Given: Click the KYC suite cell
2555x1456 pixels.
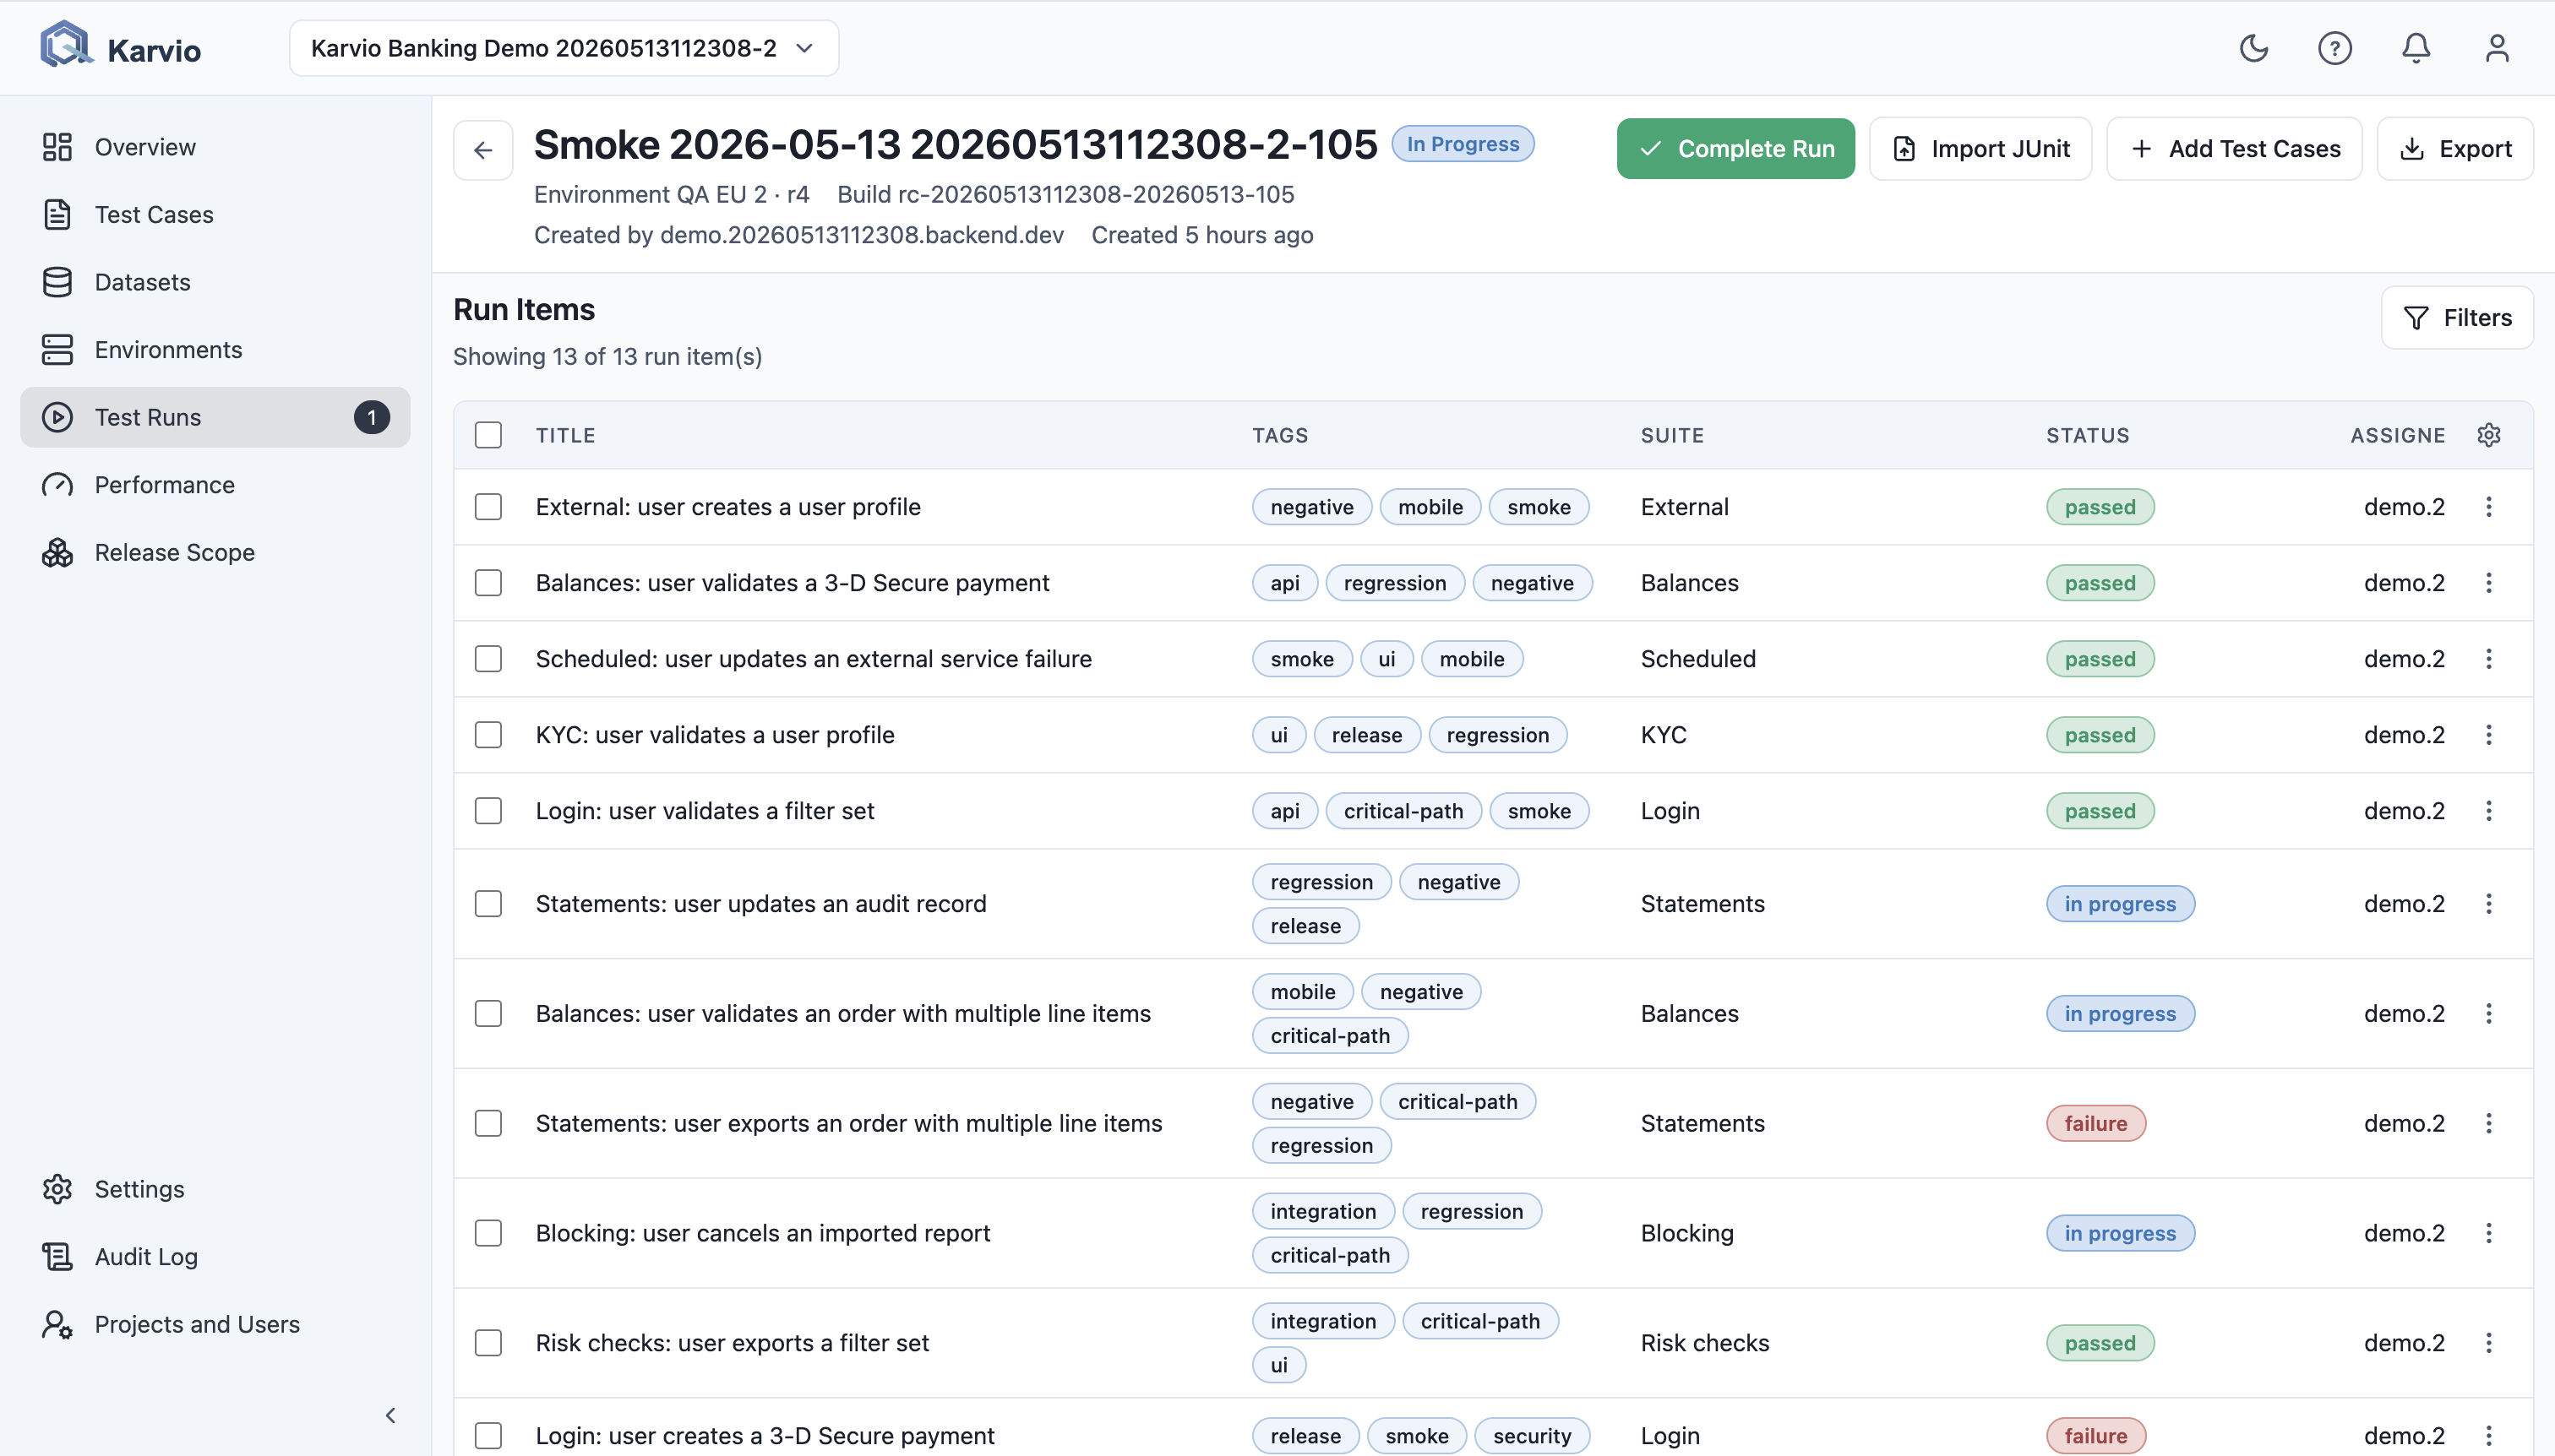Looking at the screenshot, I should pos(1663,735).
